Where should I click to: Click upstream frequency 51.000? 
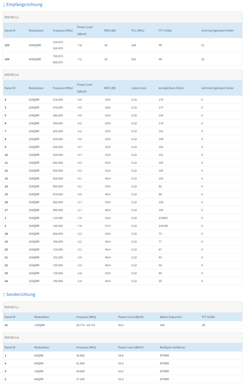(81, 363)
